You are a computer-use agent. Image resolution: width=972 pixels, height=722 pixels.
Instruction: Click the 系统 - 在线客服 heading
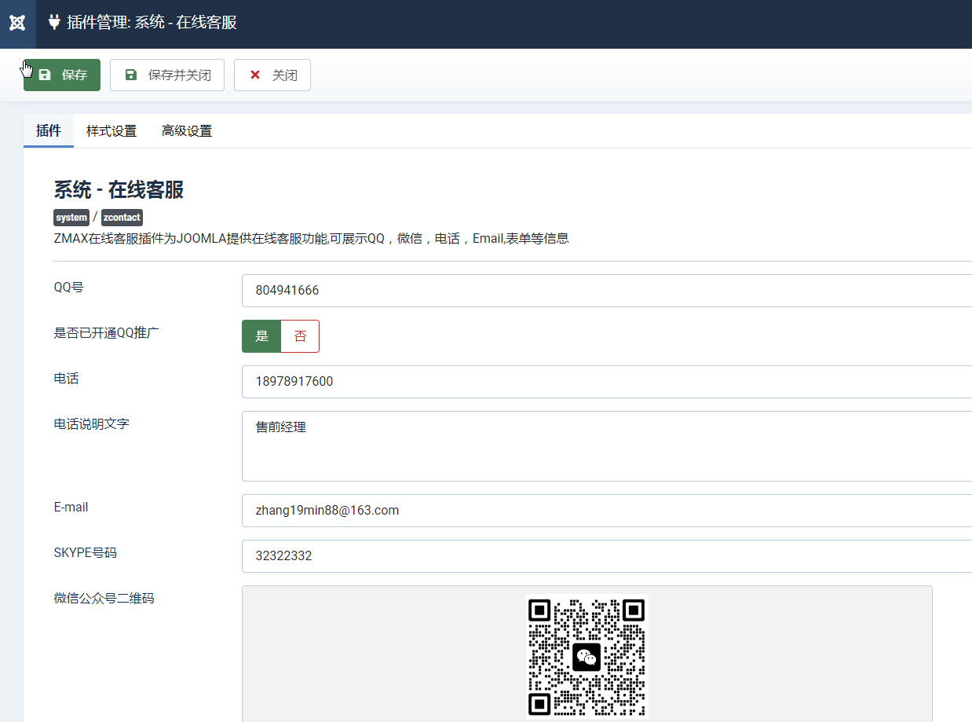click(x=119, y=189)
